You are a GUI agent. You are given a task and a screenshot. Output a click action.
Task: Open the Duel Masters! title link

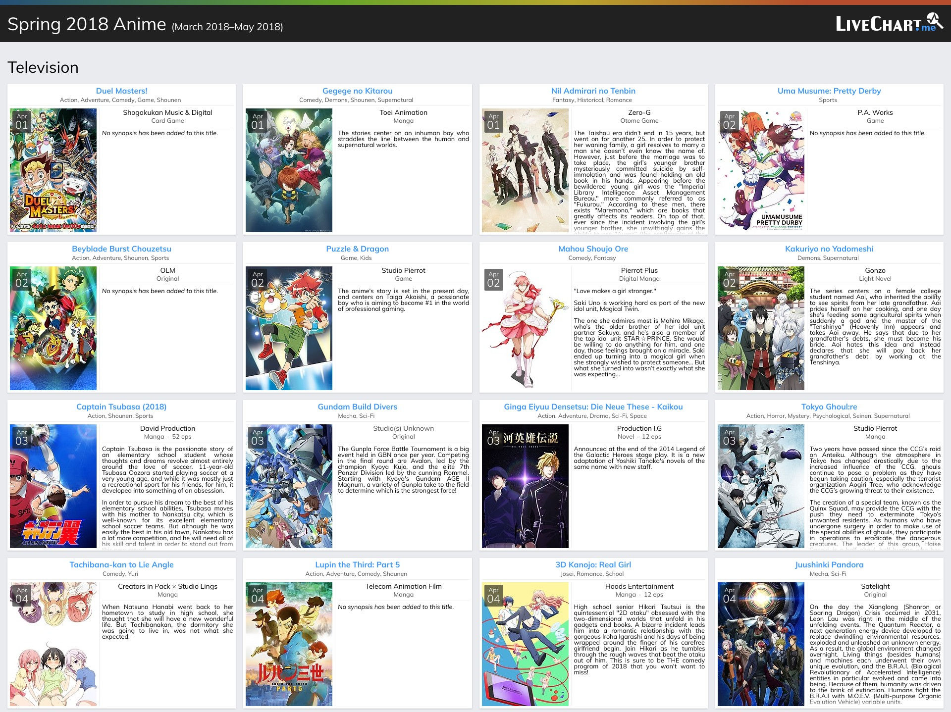[121, 91]
